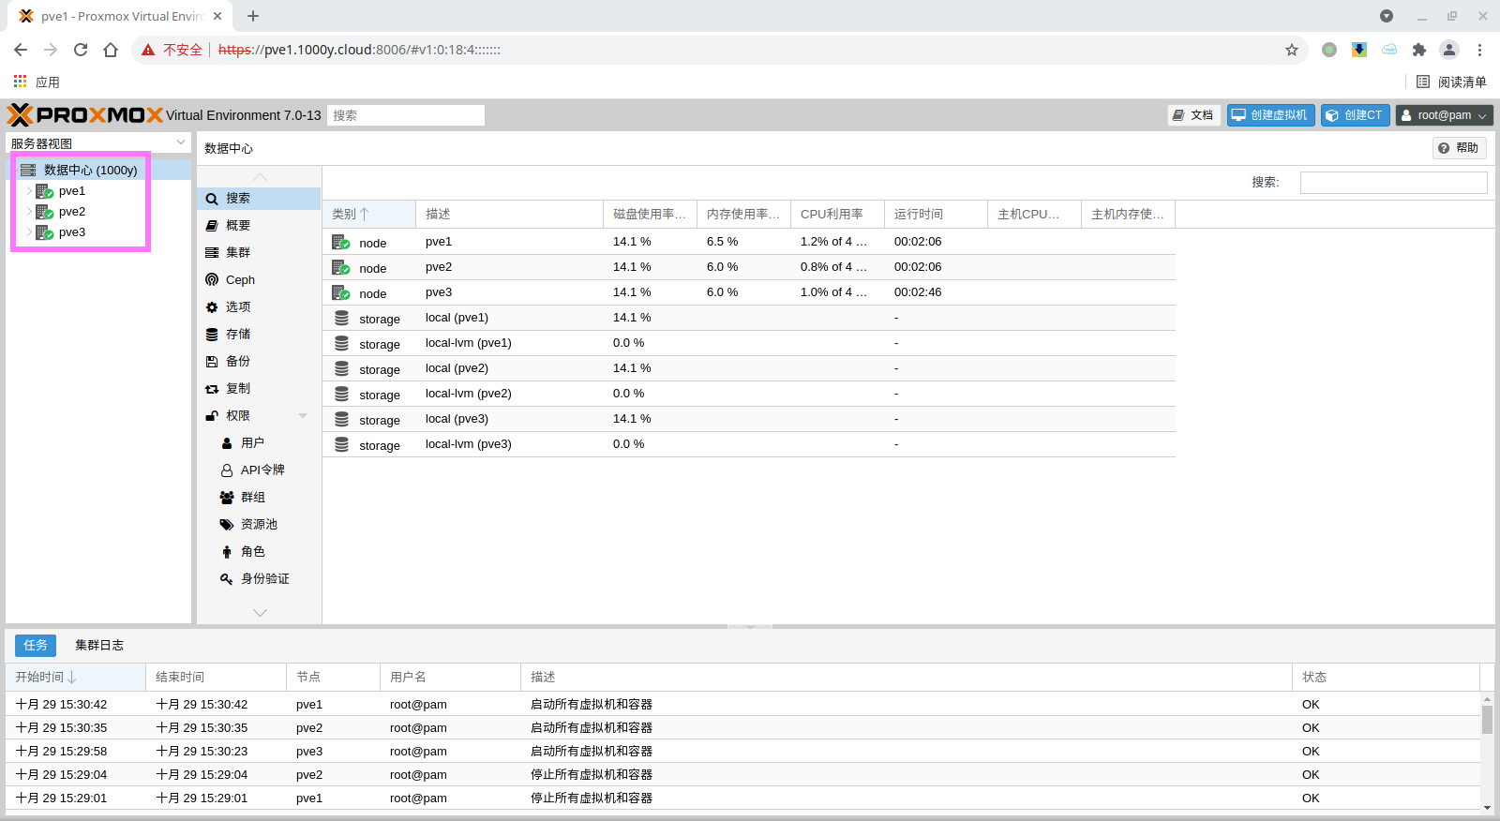Open the 服务器视图 view selector dropdown
This screenshot has width=1500, height=821.
(181, 142)
